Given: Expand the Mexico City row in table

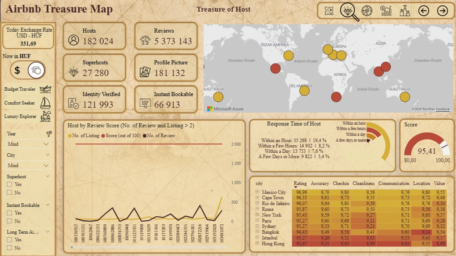Looking at the screenshot, I should (x=257, y=192).
